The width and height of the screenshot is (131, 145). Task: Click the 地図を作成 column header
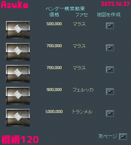(x=109, y=15)
